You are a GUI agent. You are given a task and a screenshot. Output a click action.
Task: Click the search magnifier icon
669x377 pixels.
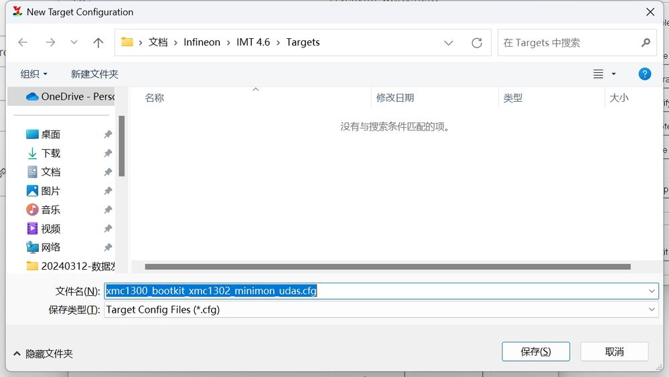pos(646,42)
